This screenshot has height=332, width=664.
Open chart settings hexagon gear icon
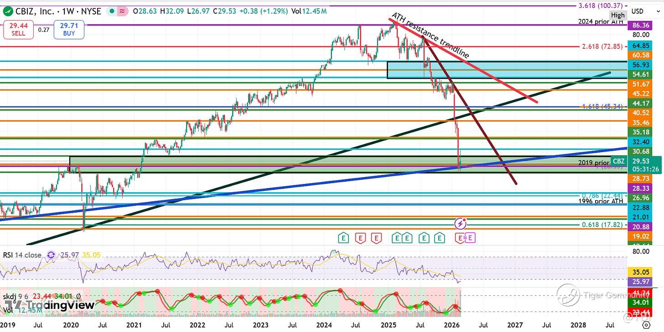tap(646, 325)
